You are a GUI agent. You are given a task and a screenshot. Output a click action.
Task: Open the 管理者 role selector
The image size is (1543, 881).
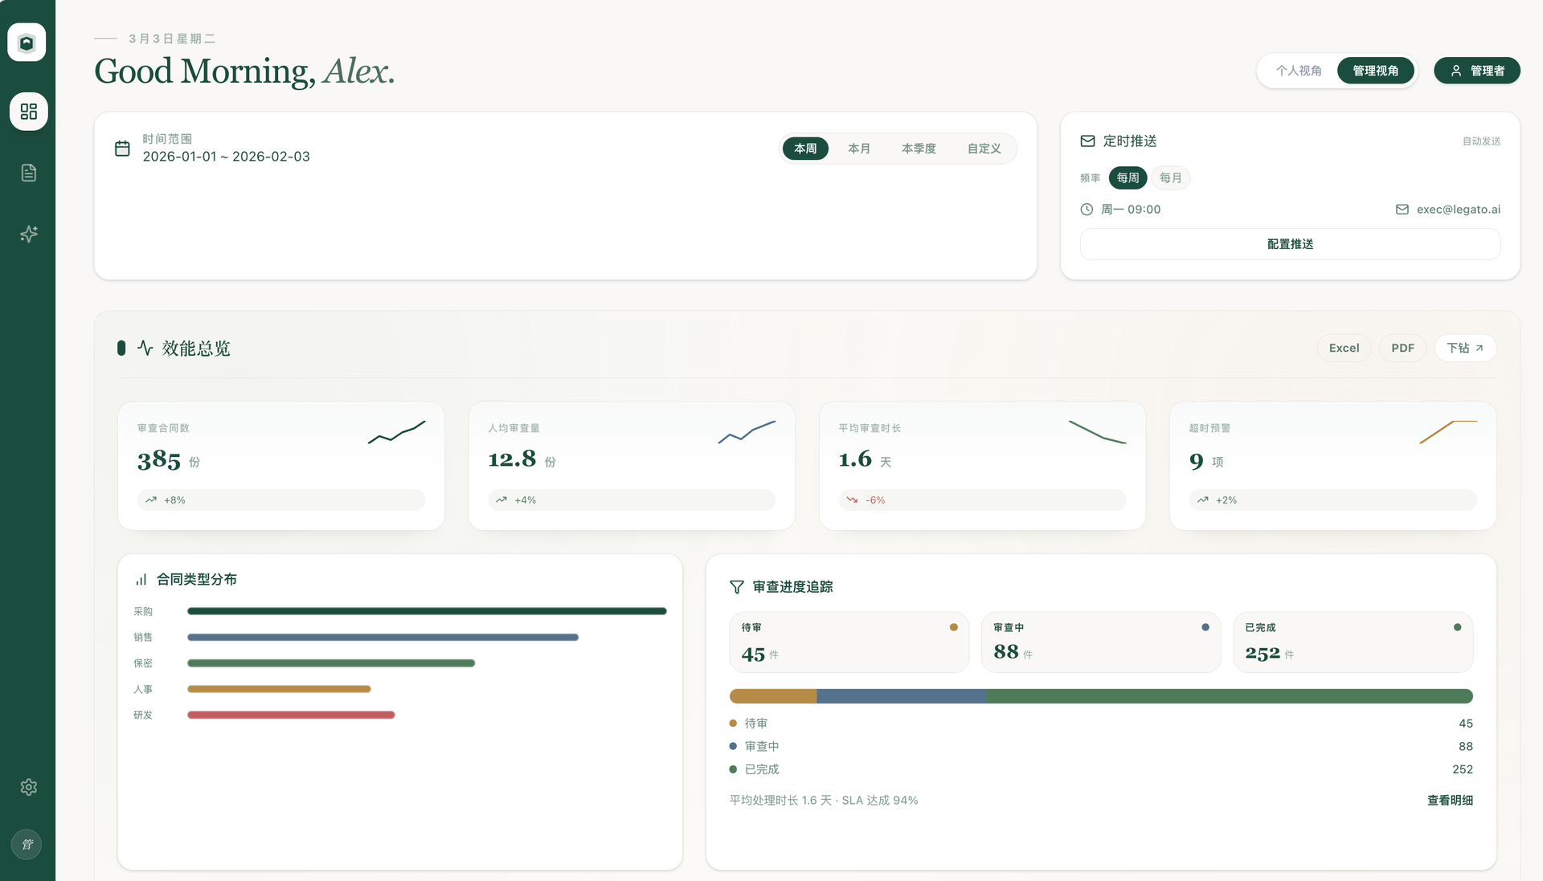[1477, 71]
